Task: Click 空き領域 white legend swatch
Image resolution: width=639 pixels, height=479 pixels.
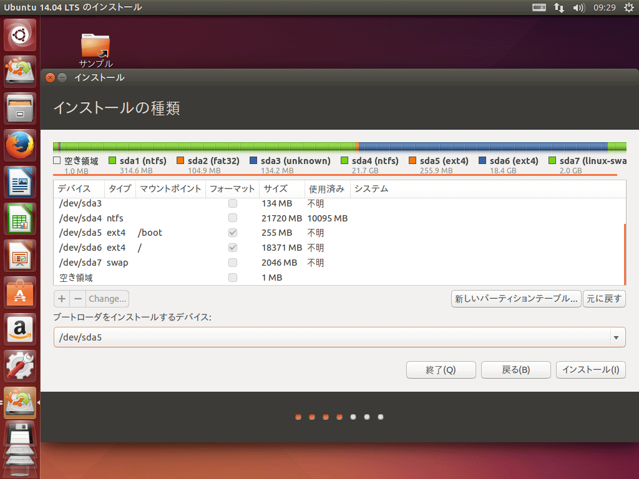Action: 57,160
